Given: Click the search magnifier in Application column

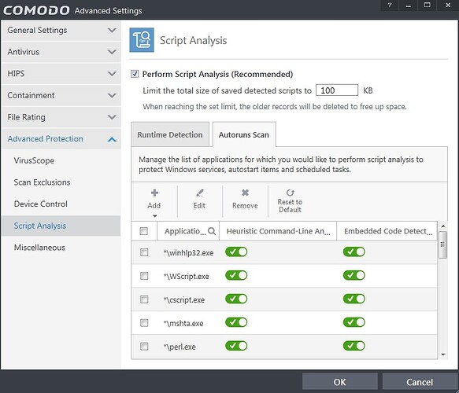Looking at the screenshot, I should click(x=212, y=231).
